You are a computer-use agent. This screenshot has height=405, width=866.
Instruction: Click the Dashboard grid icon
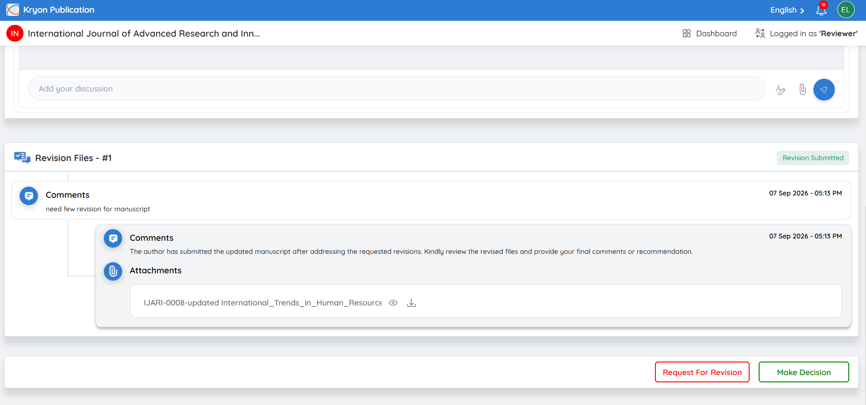click(x=687, y=33)
